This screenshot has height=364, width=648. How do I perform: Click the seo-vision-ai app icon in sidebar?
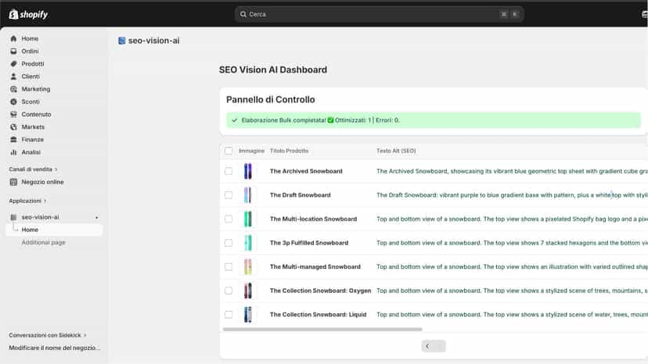[13, 217]
